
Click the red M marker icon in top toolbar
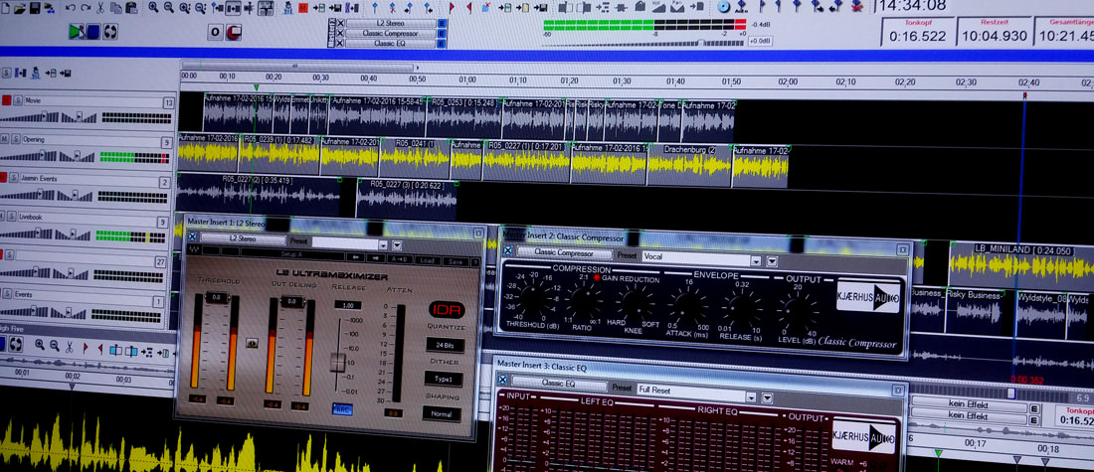point(302,8)
